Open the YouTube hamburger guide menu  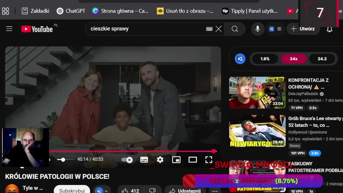click(9, 29)
